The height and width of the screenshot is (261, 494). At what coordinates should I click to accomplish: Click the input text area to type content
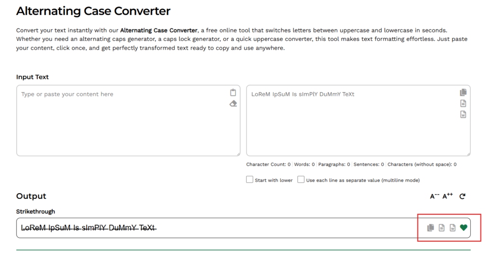click(128, 120)
